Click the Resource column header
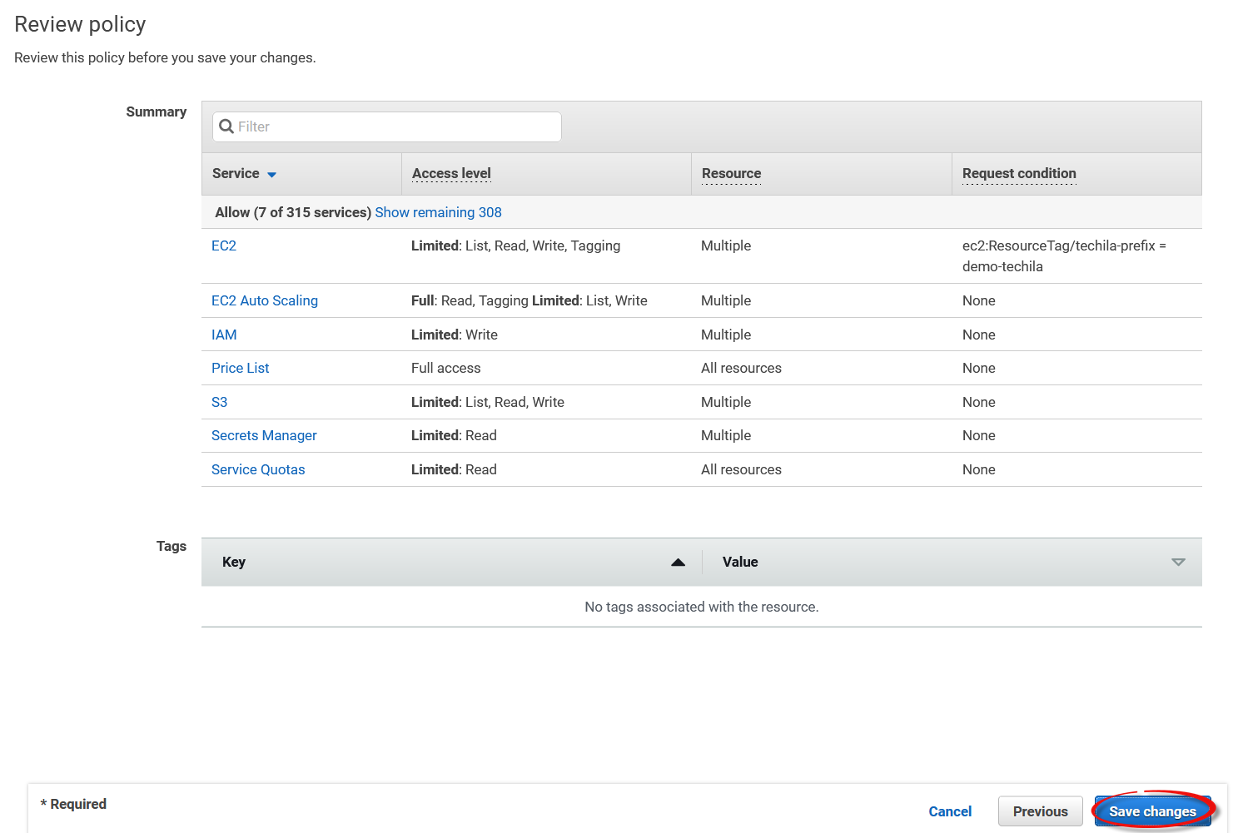Screen dimensions: 1238x833 [x=731, y=173]
